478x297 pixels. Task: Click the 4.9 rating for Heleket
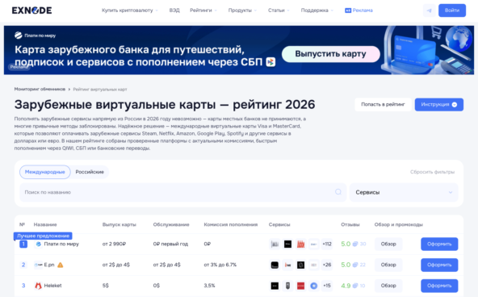(x=346, y=286)
